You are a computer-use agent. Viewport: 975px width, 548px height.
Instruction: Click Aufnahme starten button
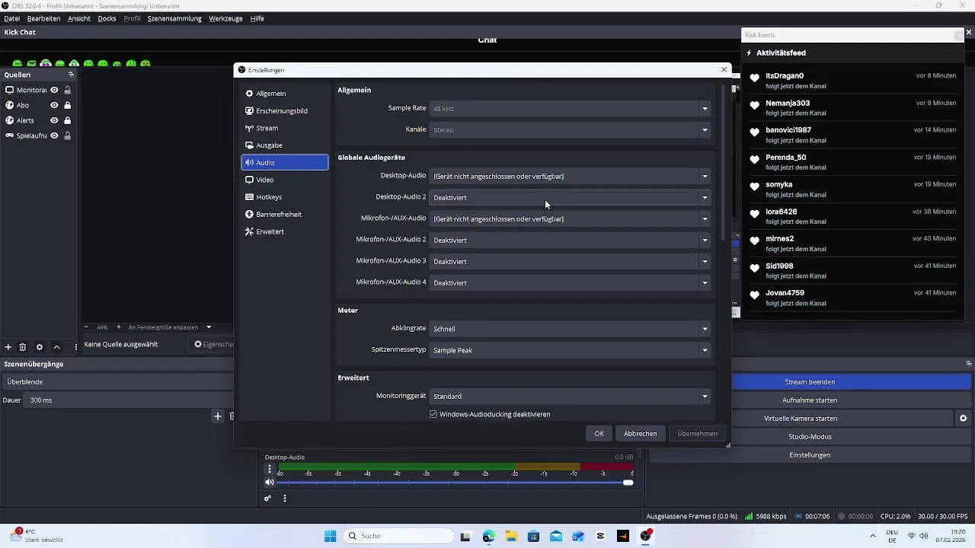point(810,400)
